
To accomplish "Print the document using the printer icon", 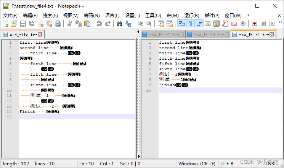I will [58, 24].
